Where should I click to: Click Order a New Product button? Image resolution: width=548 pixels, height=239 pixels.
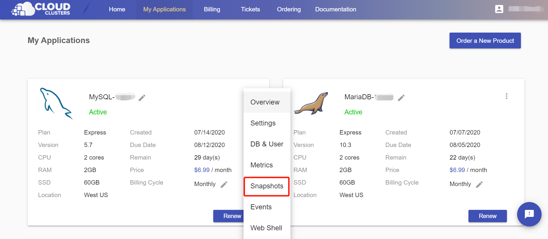coord(485,40)
